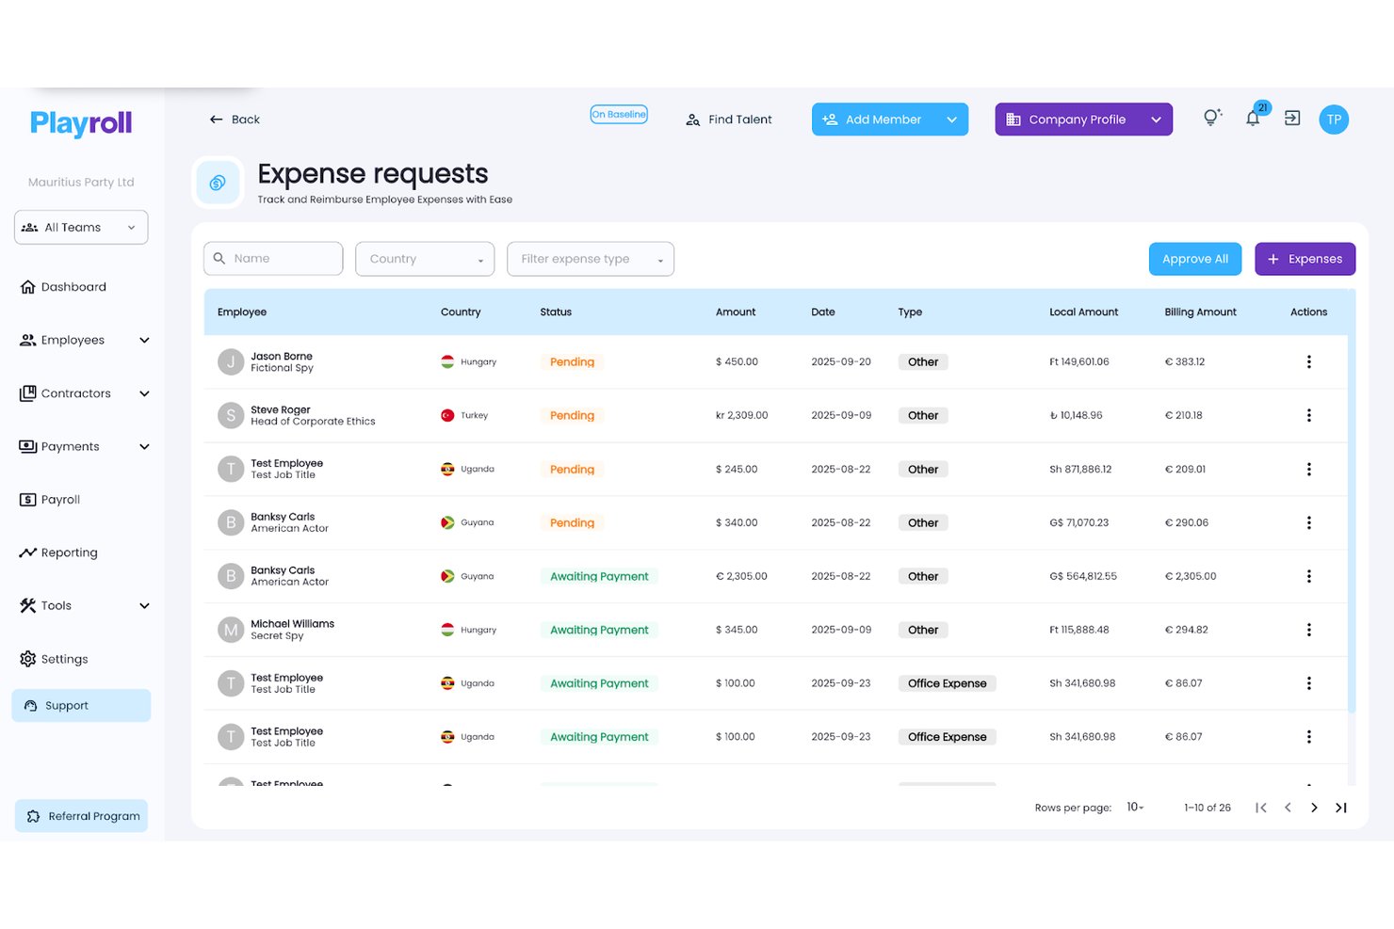This screenshot has width=1394, height=929.
Task: Open the Support button
Action: (x=81, y=706)
